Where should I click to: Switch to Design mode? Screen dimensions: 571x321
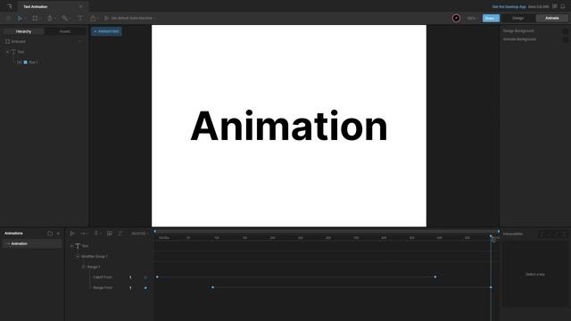coord(517,18)
